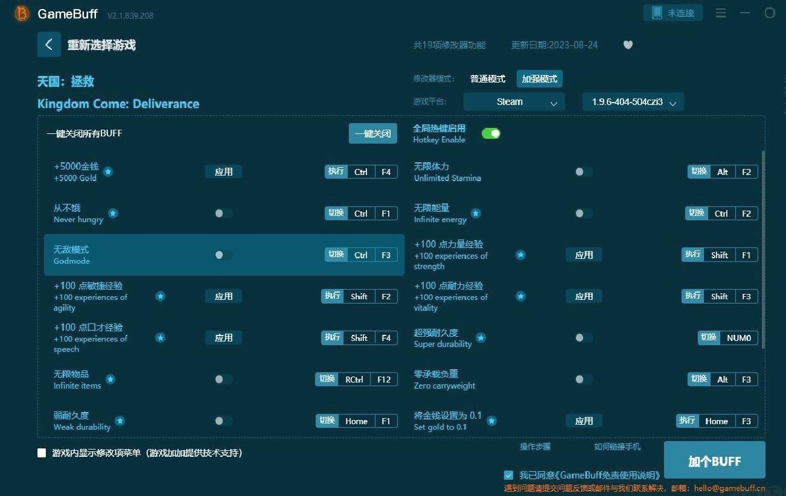
Task: Select 普通模式 normal mode tab
Action: click(488, 79)
